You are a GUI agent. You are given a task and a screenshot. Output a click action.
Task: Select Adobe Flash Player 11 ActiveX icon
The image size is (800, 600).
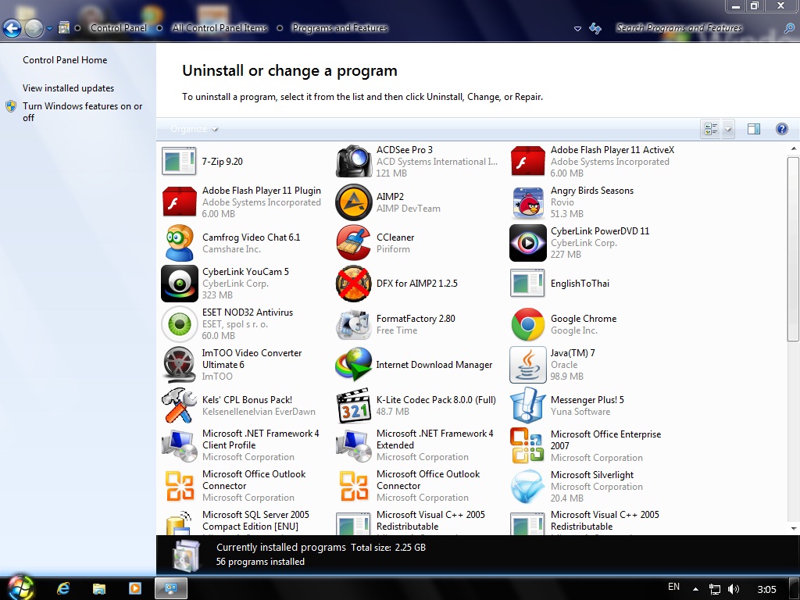click(x=527, y=161)
